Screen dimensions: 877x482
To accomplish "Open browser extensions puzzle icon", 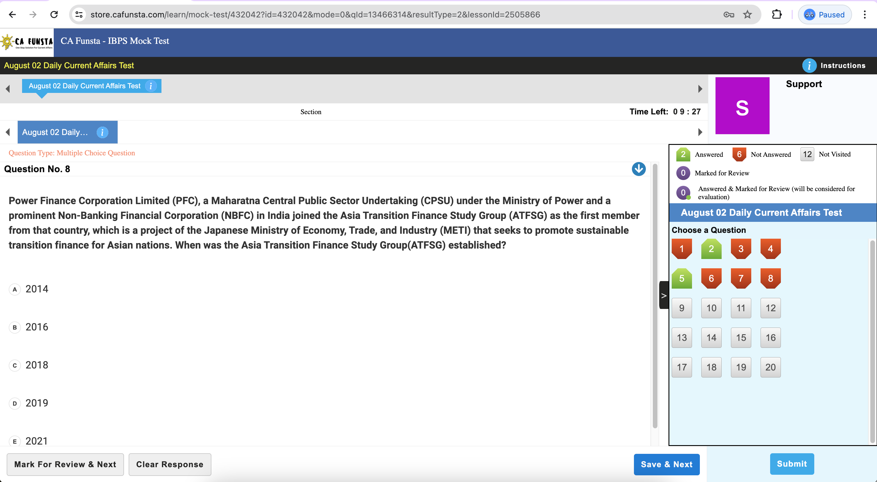I will tap(777, 15).
